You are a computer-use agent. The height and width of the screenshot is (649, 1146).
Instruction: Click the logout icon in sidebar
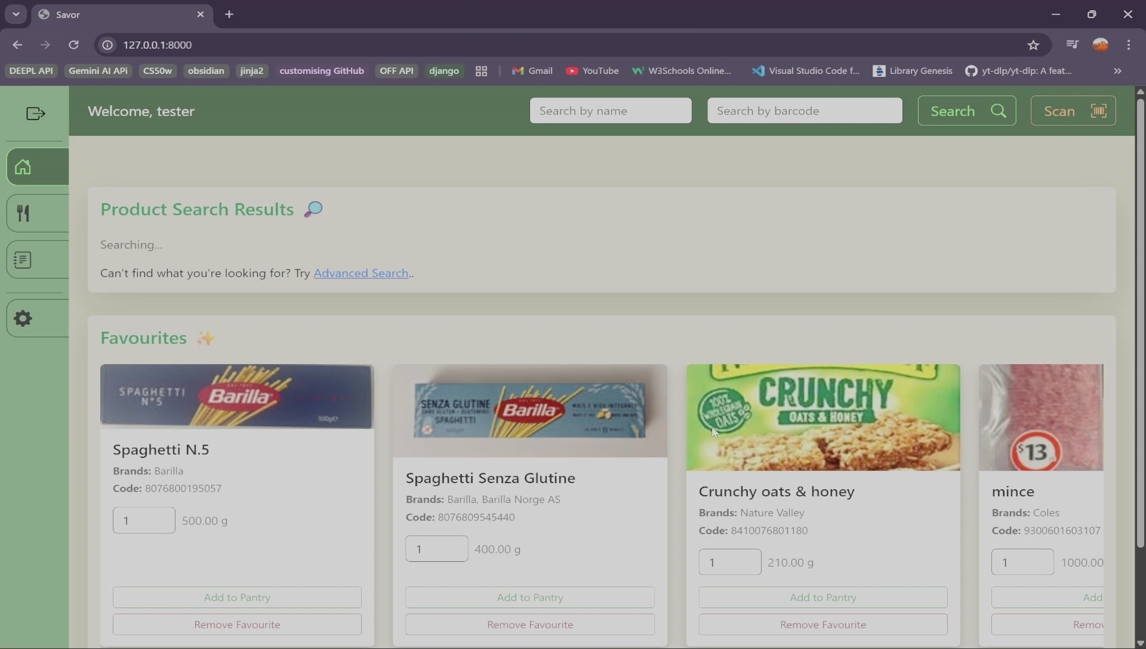click(x=36, y=113)
